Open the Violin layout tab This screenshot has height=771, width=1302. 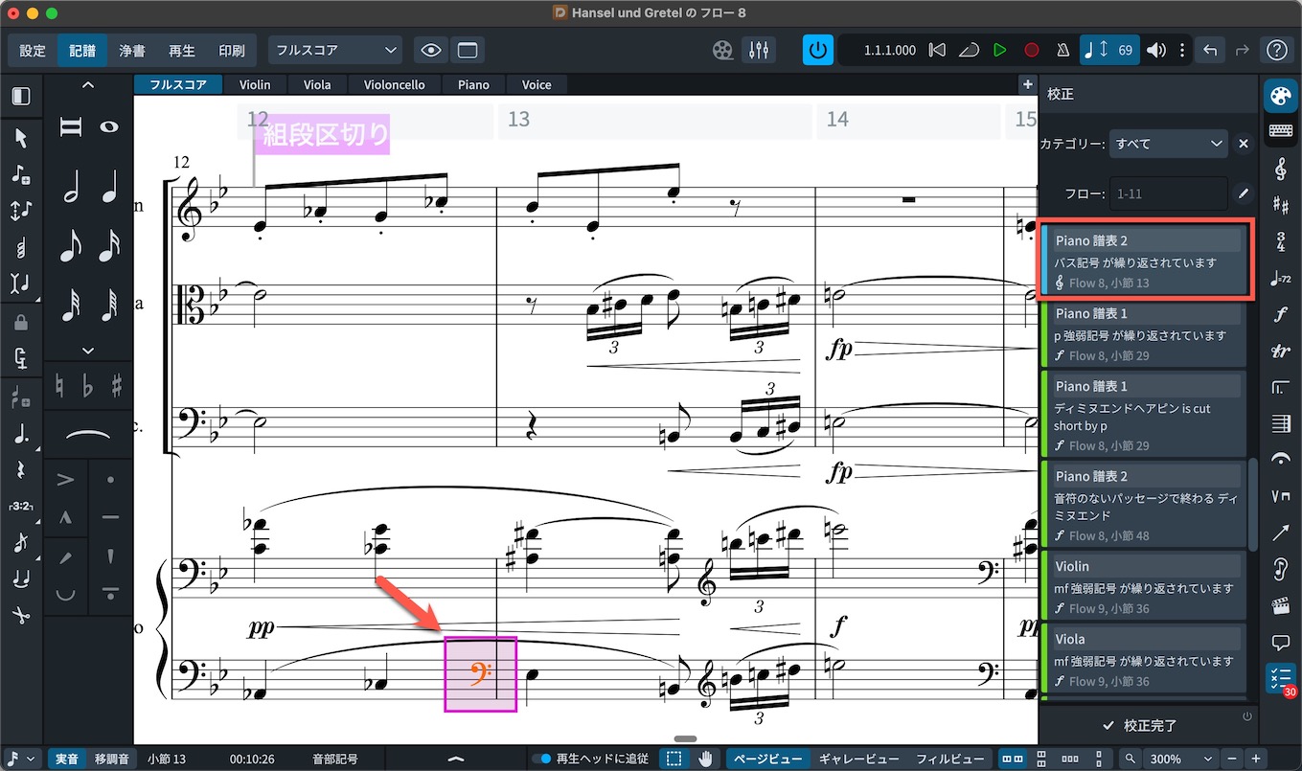pos(255,84)
